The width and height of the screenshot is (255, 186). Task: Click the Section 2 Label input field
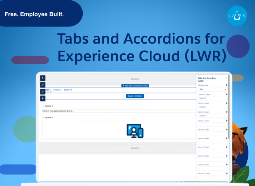(212, 107)
